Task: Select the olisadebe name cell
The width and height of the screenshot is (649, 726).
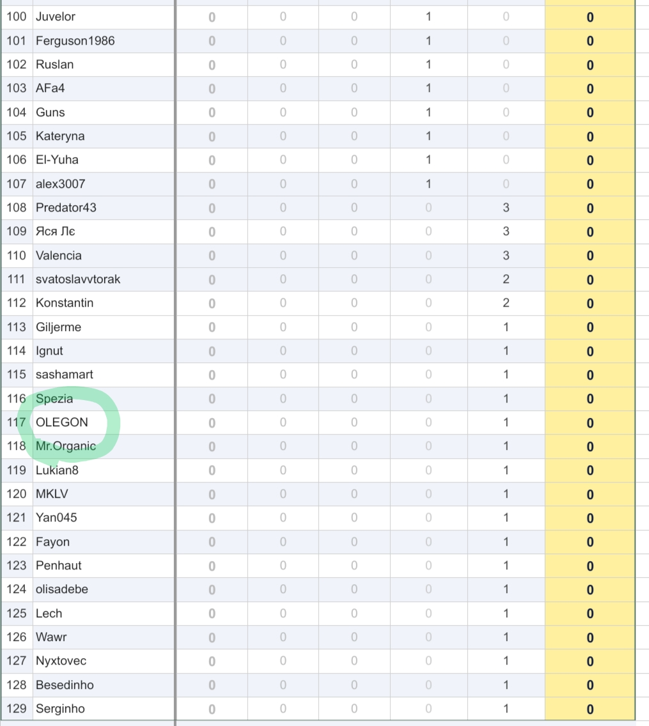Action: (62, 589)
